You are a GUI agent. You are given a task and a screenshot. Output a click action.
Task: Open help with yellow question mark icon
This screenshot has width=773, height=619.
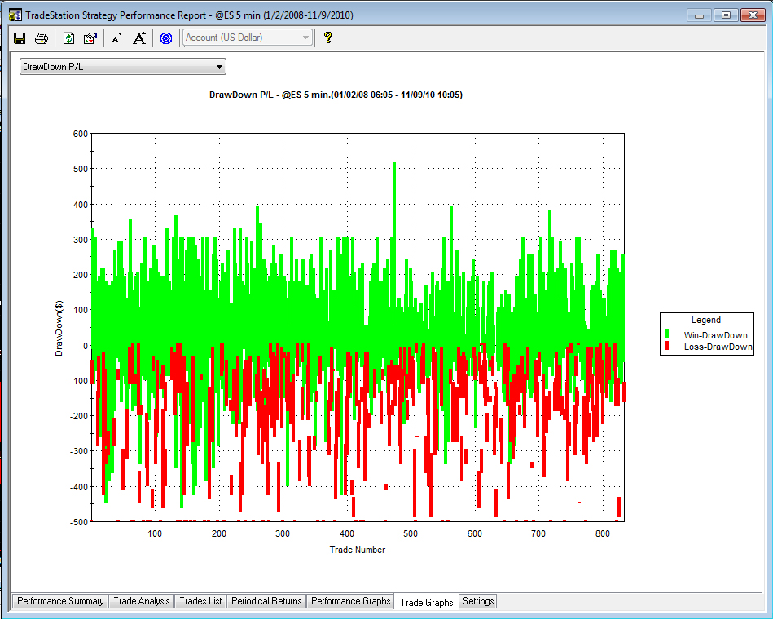327,38
